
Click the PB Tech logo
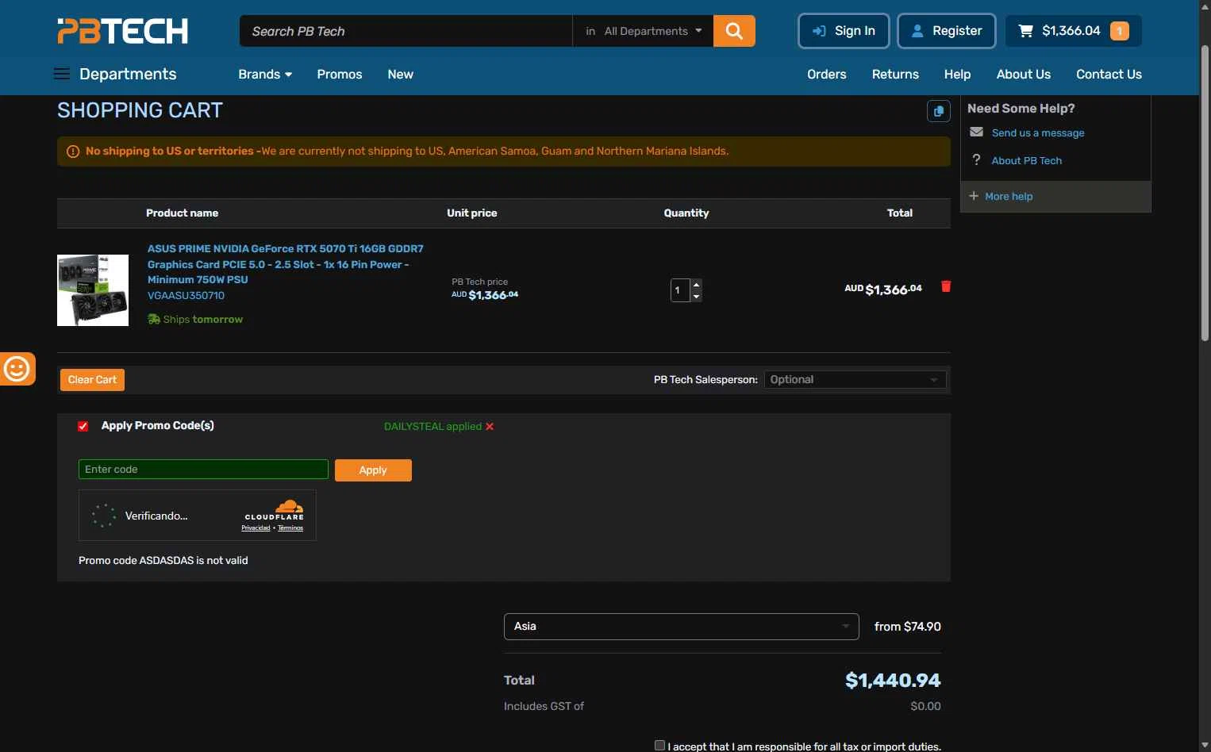click(x=123, y=31)
